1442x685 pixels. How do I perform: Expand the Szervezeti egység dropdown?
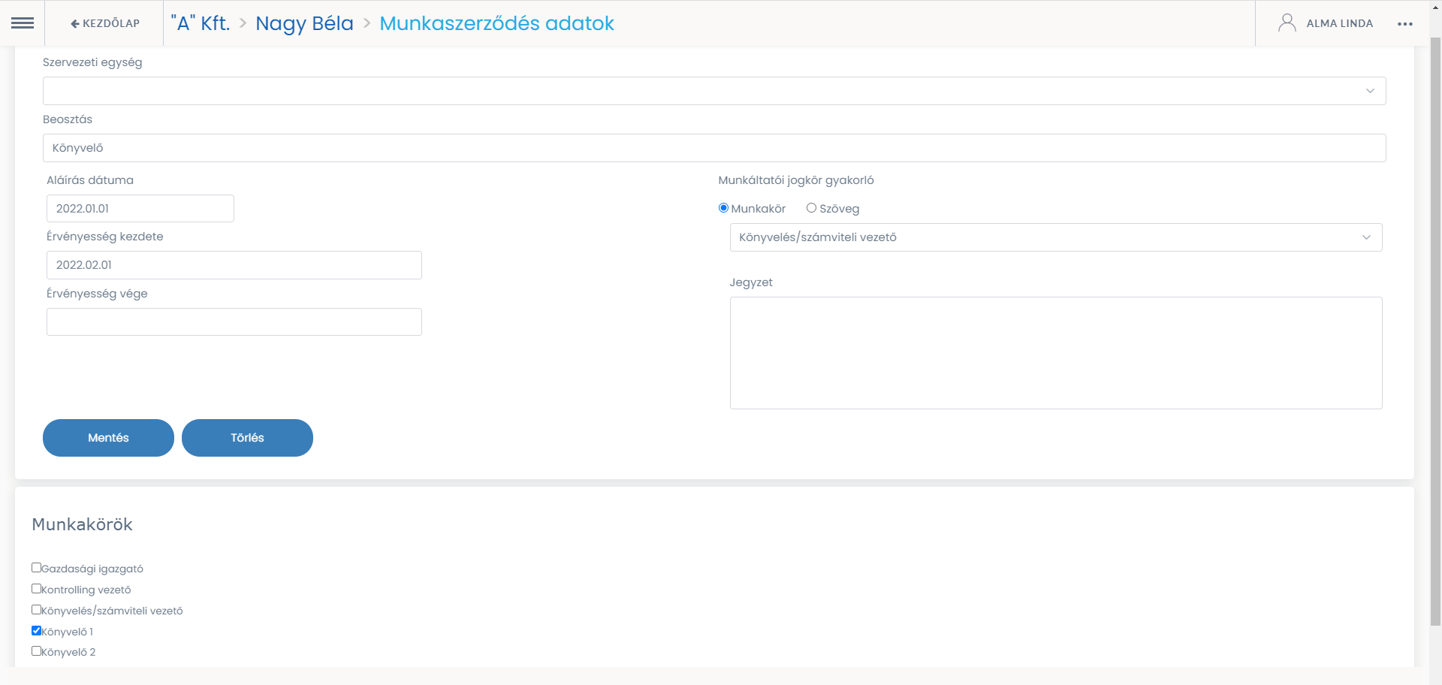point(713,91)
